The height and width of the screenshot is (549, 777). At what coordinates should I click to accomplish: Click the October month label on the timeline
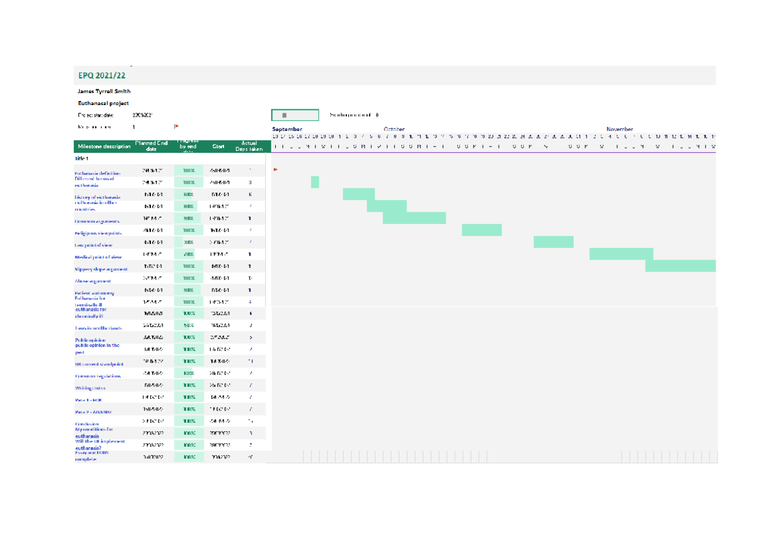[394, 129]
